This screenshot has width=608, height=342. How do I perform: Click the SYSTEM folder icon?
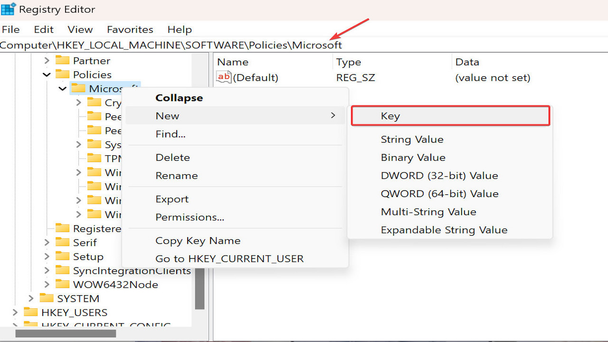coord(47,298)
